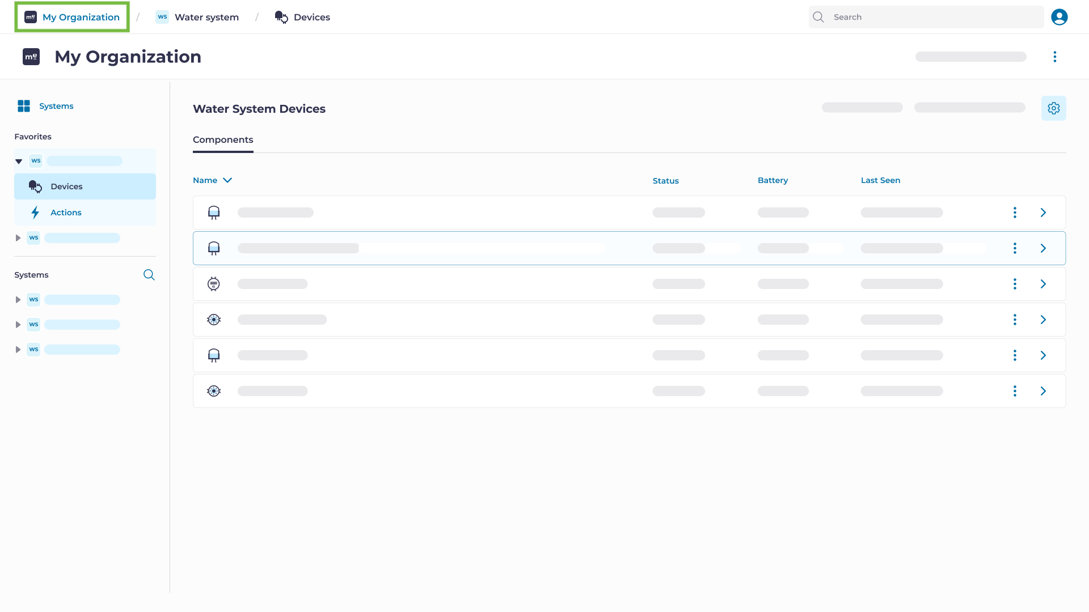Expand third system under Systems list

click(x=18, y=350)
